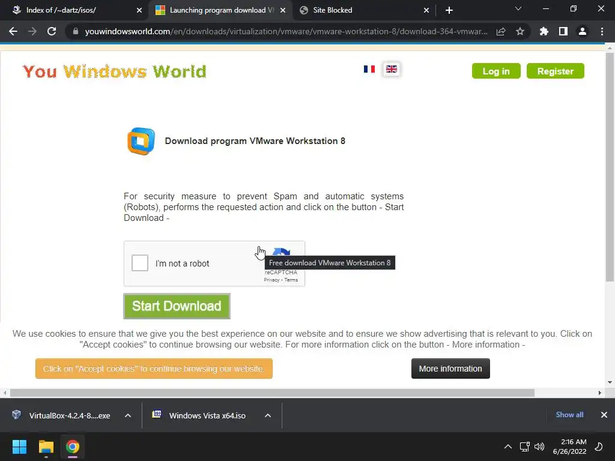Open the clock and date panel
The width and height of the screenshot is (615, 461).
click(x=569, y=447)
